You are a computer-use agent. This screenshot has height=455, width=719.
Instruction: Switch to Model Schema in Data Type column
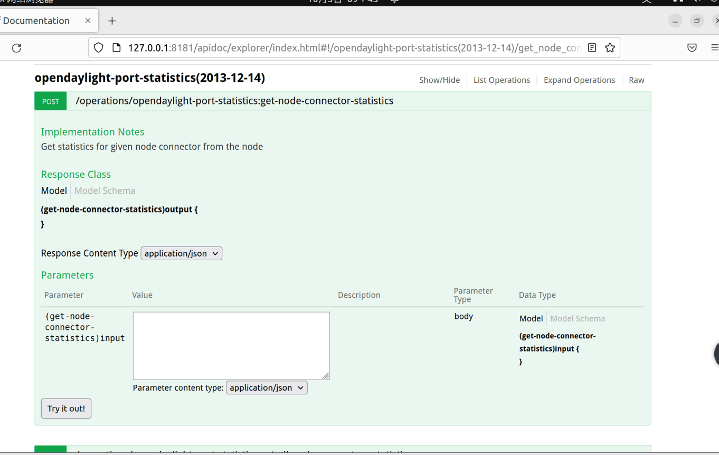(x=578, y=318)
